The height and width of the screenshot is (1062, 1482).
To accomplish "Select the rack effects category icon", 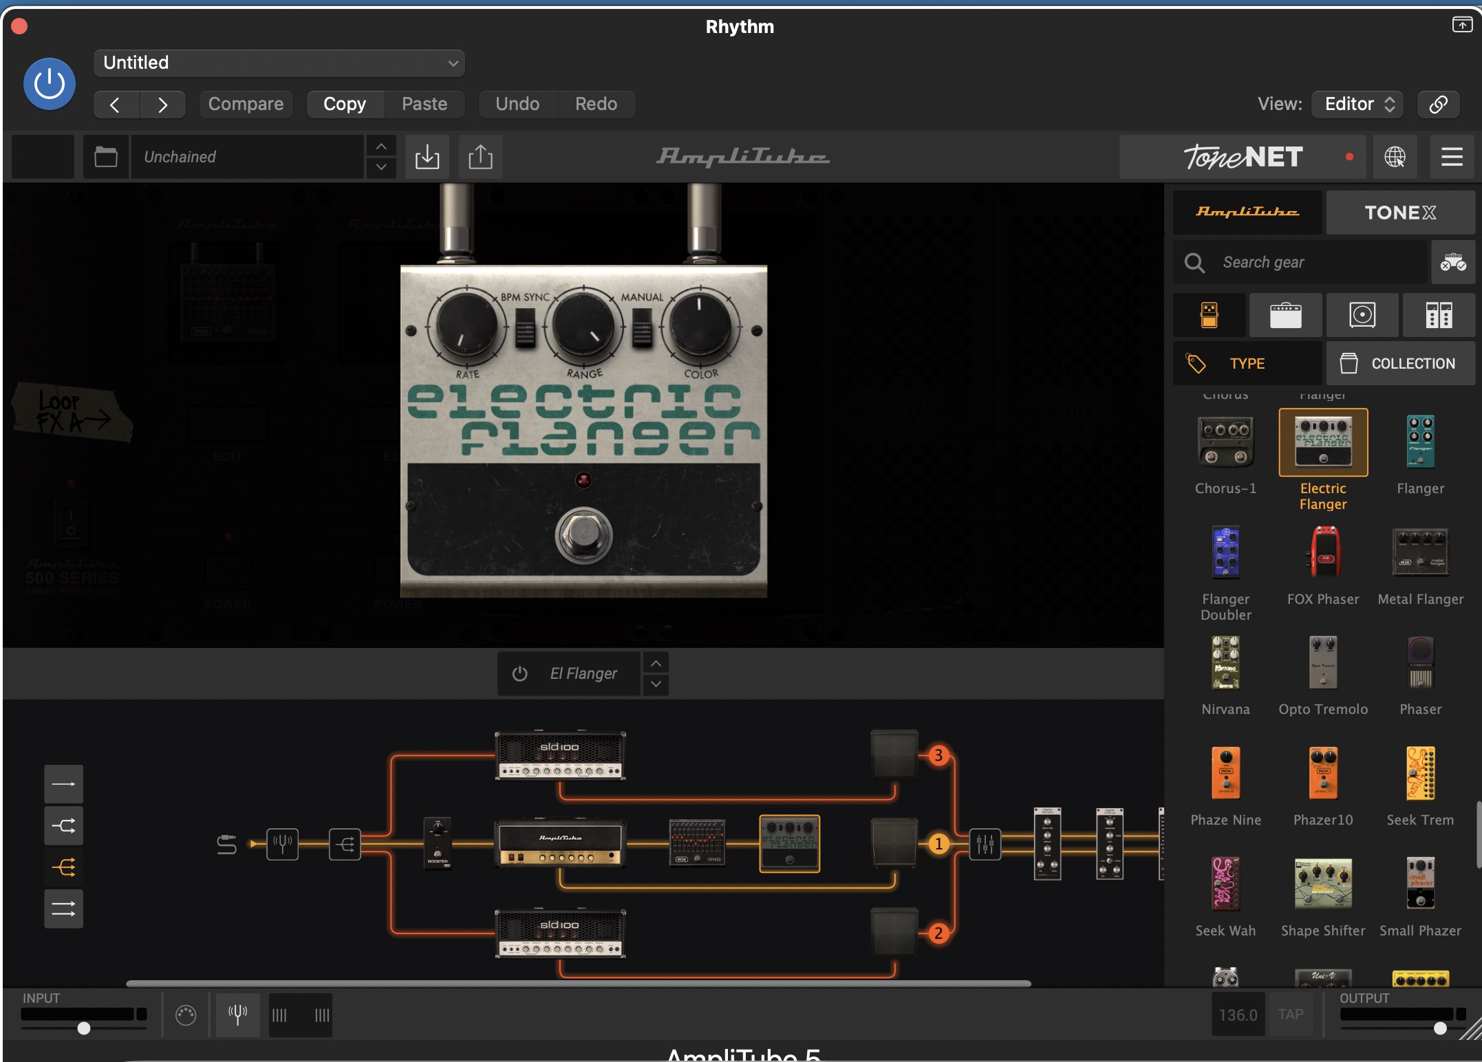I will tap(1438, 315).
